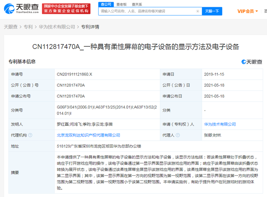Select the 查公司 search tab
Screen dimensions: 267x197
107,4
